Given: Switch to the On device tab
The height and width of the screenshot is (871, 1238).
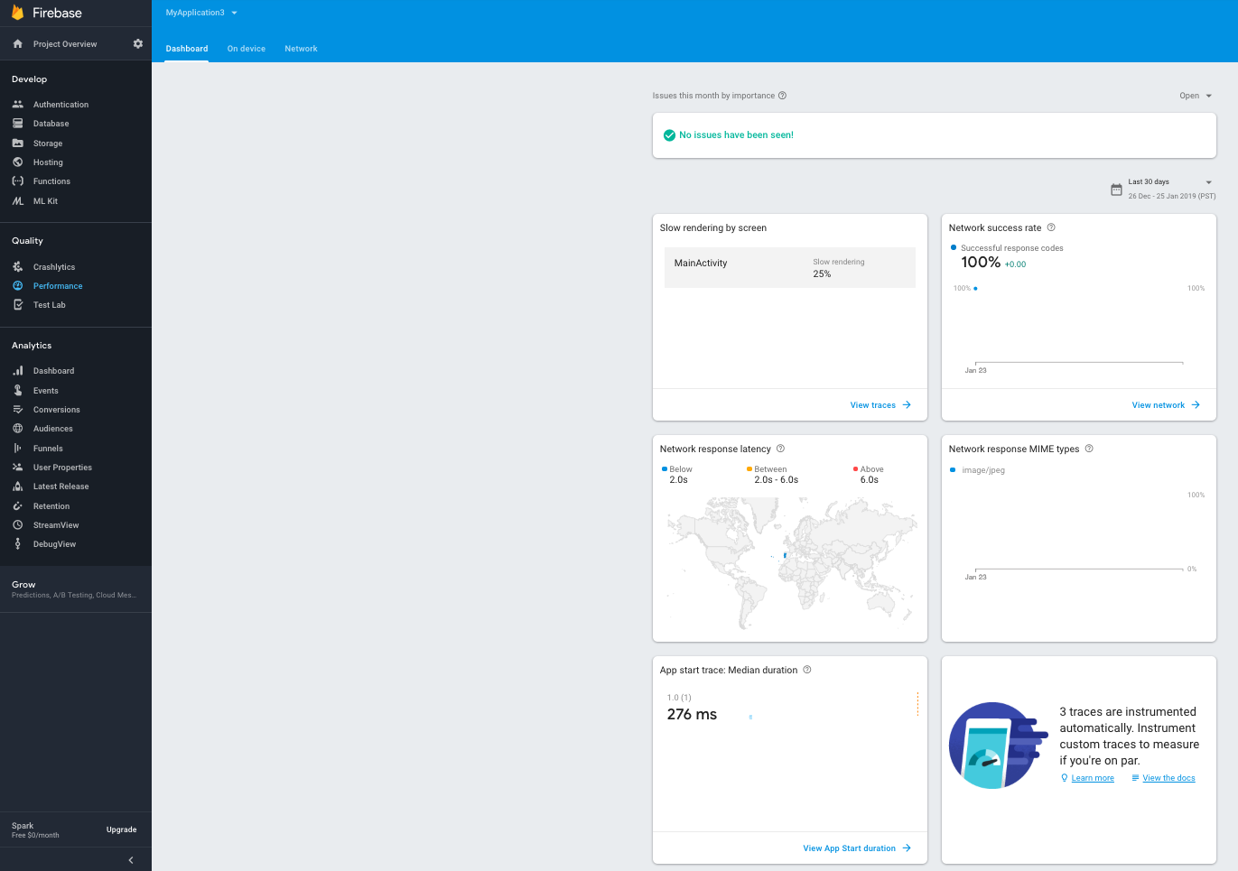Looking at the screenshot, I should [x=246, y=49].
